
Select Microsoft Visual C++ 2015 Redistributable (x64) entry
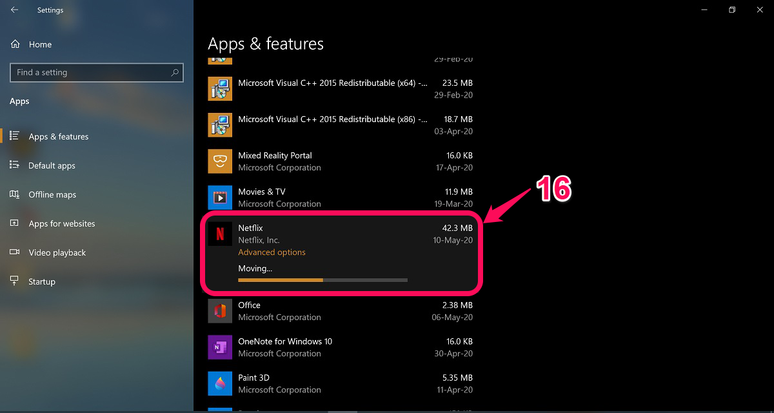tap(341, 89)
